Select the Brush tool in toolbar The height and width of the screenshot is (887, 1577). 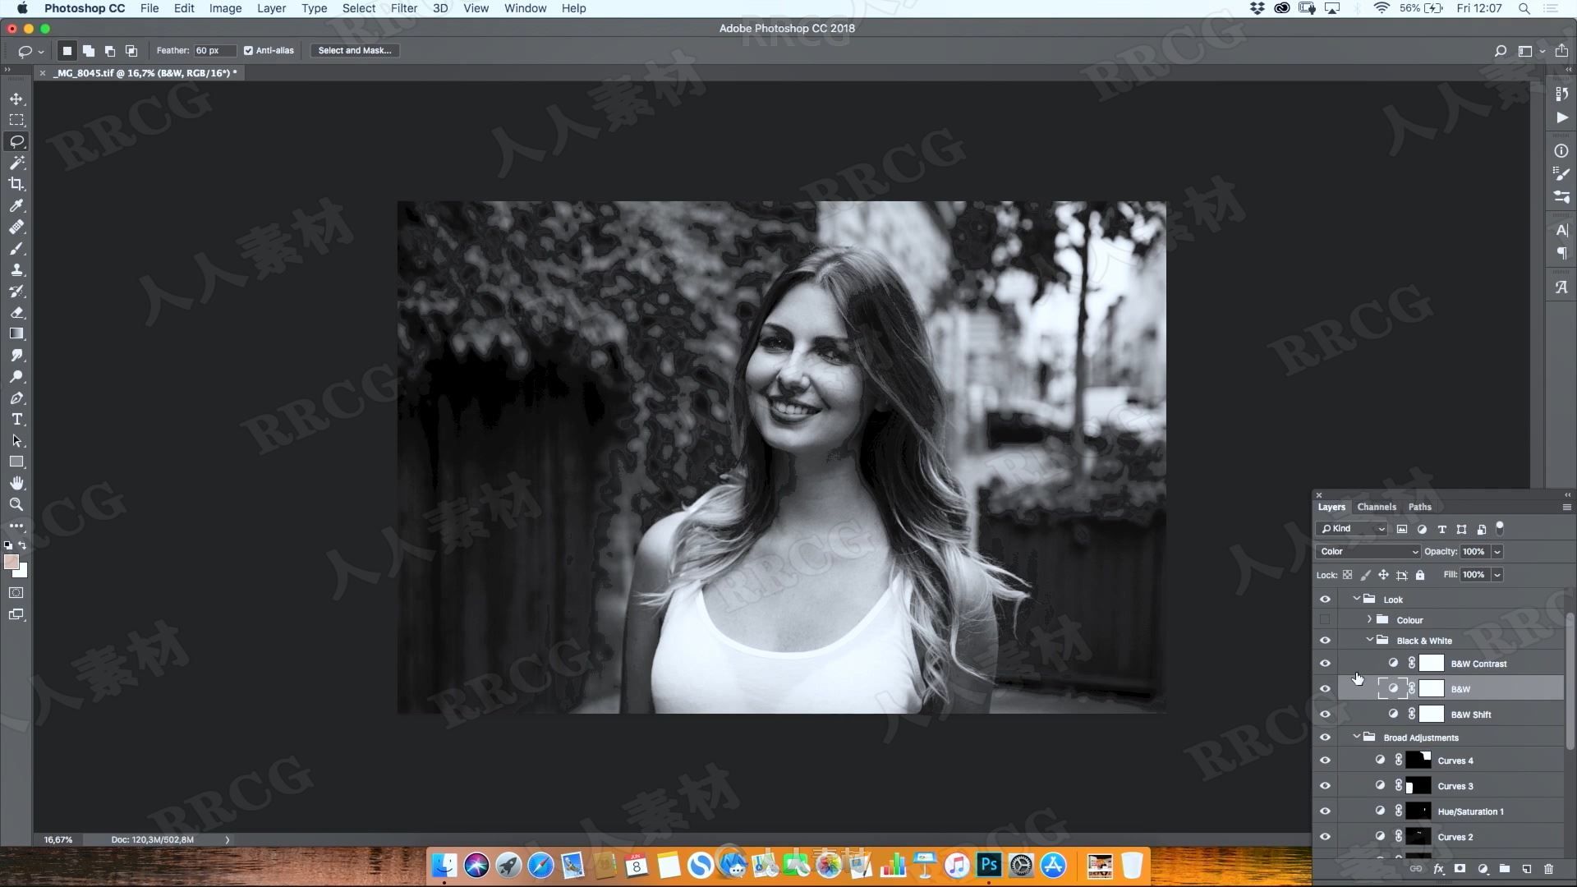[16, 248]
